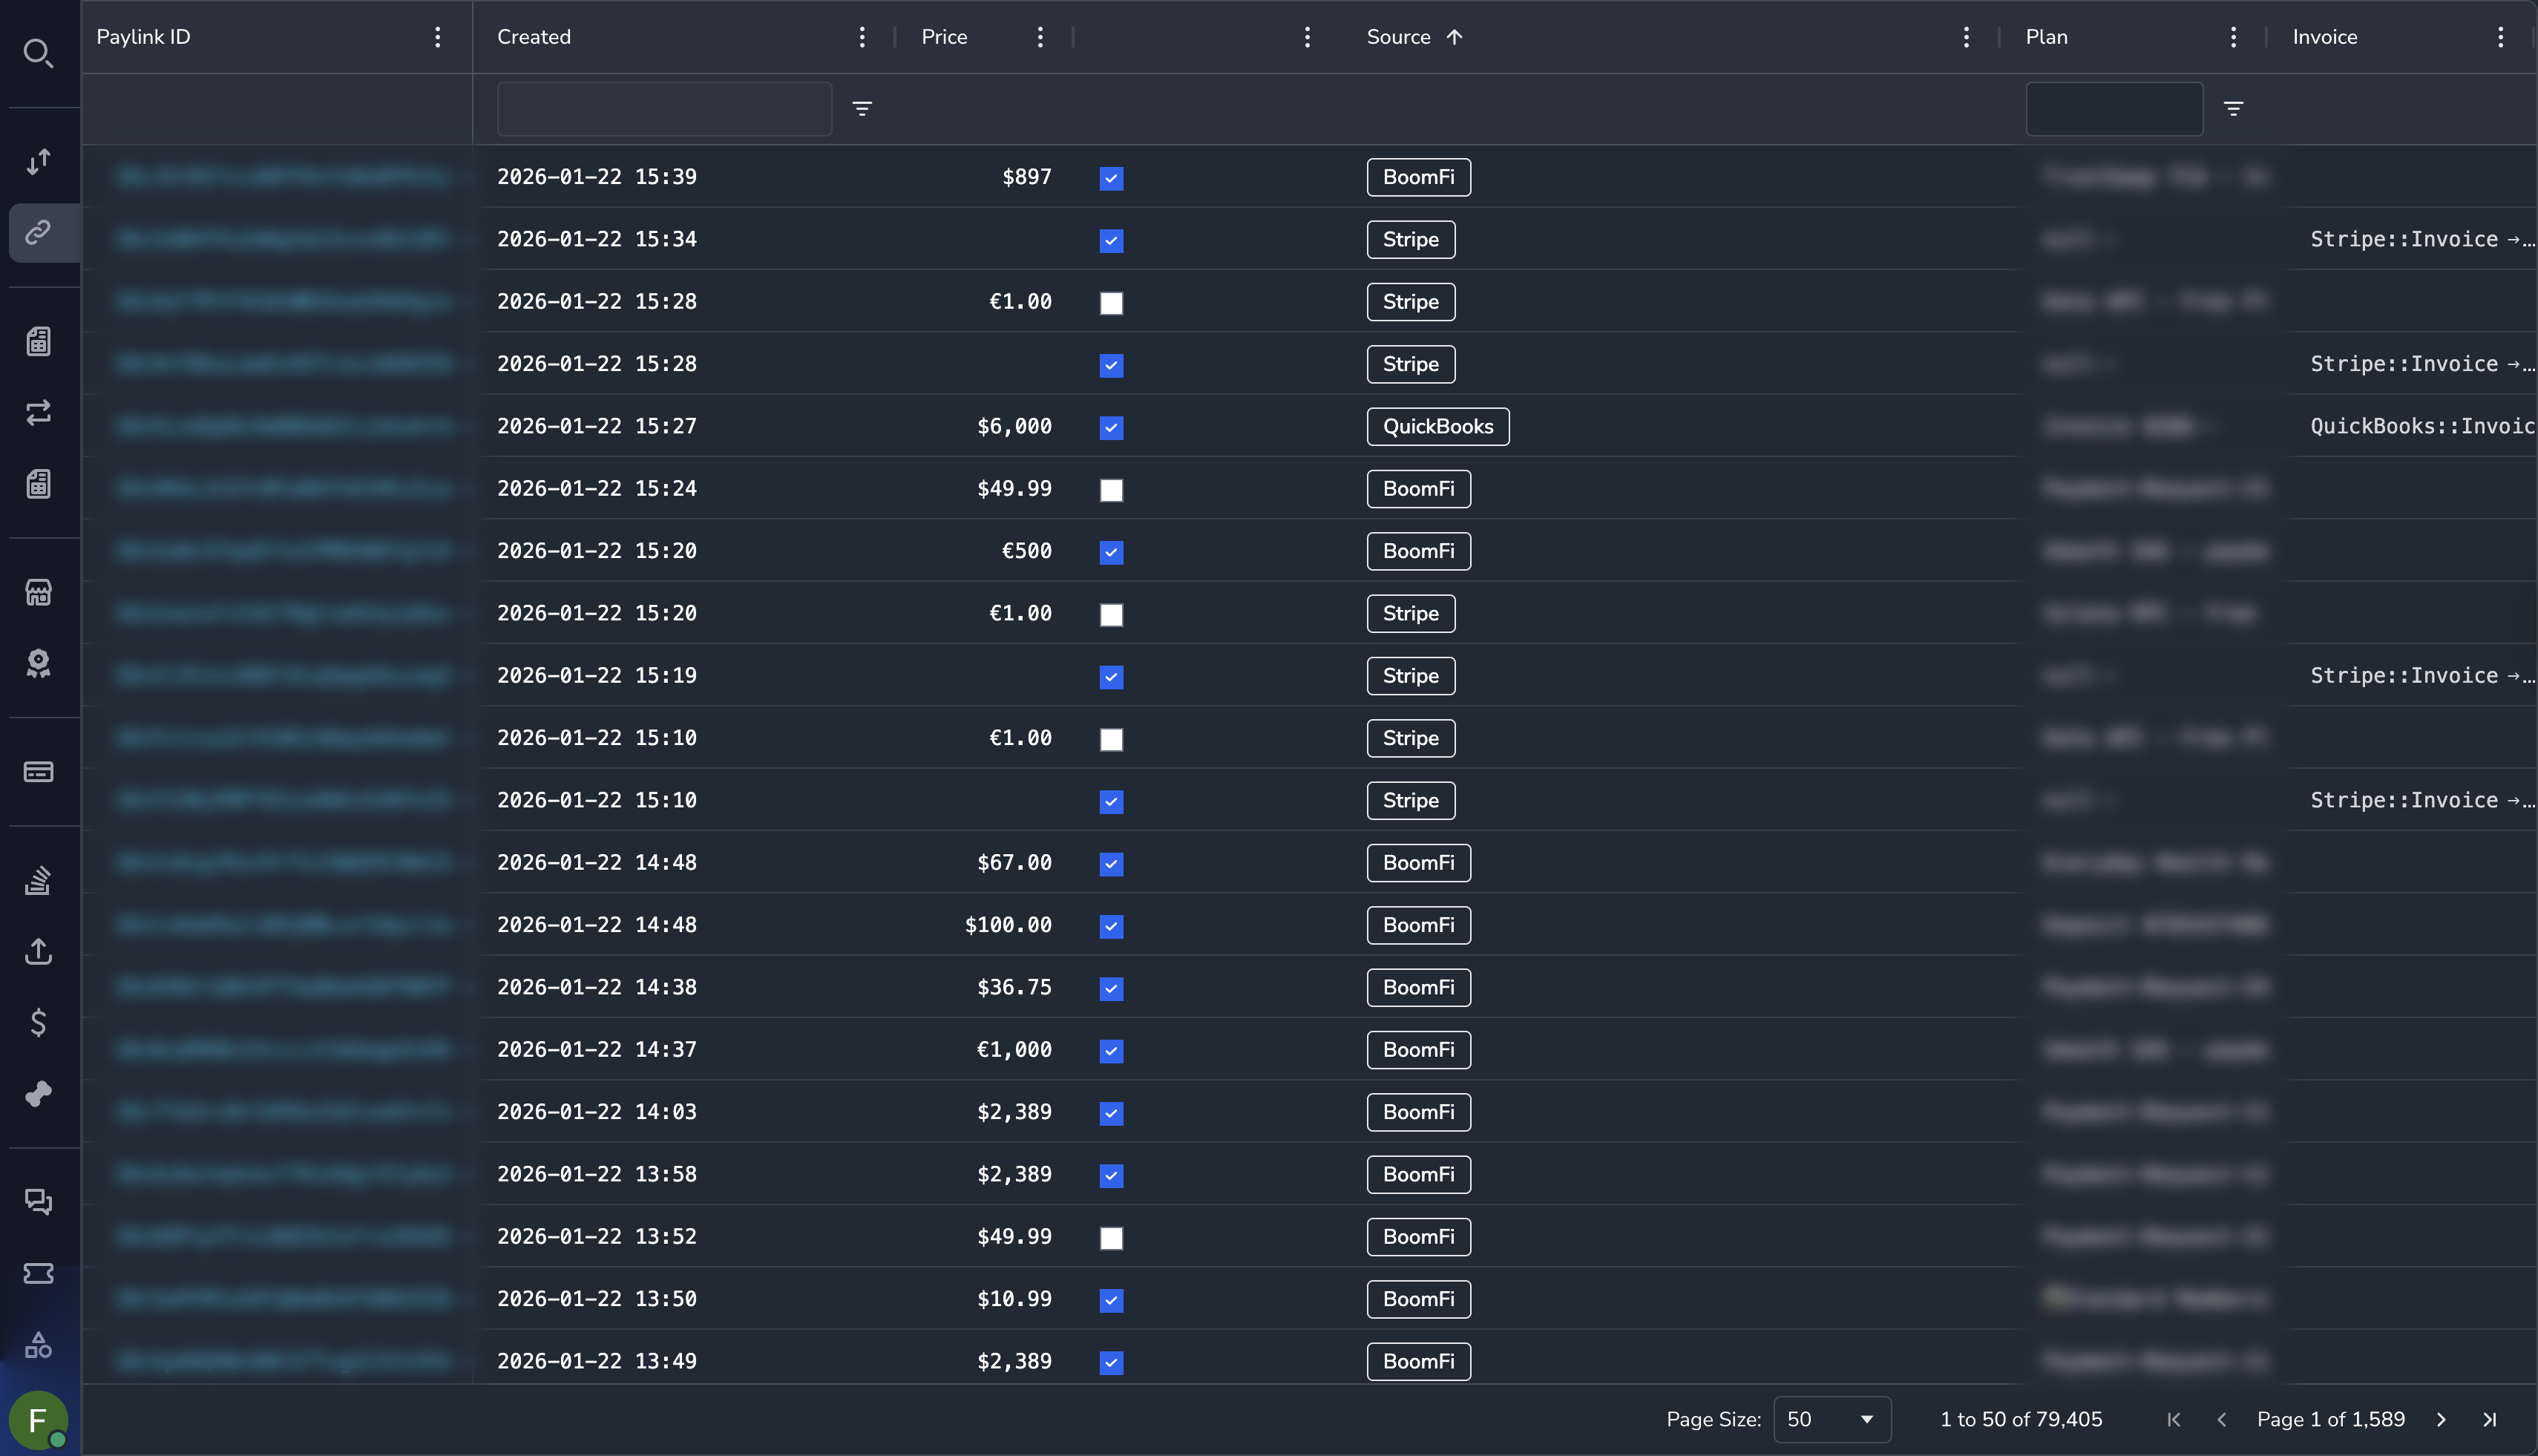Viewport: 2538px width, 1456px height.
Task: Open Invoice column menu
Action: tap(2500, 37)
